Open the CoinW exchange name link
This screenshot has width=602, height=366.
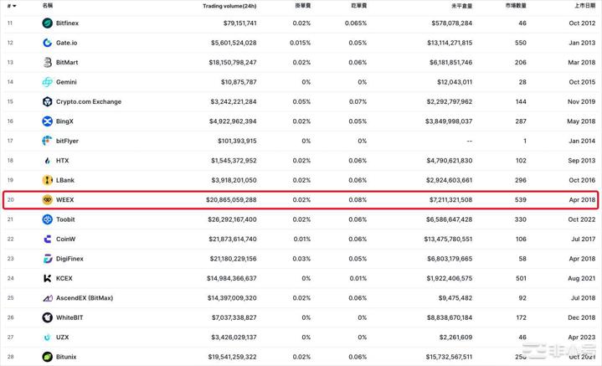pyautogui.click(x=65, y=239)
